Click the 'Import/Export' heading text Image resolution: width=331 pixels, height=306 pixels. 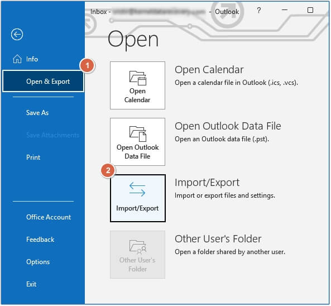[x=207, y=183]
